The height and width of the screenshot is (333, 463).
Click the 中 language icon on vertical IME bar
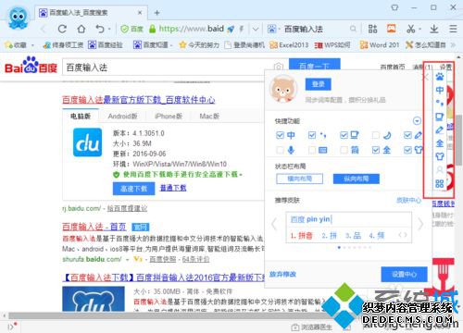[440, 90]
